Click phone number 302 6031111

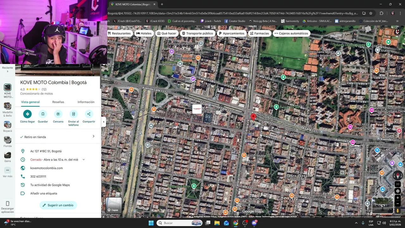[38, 176]
